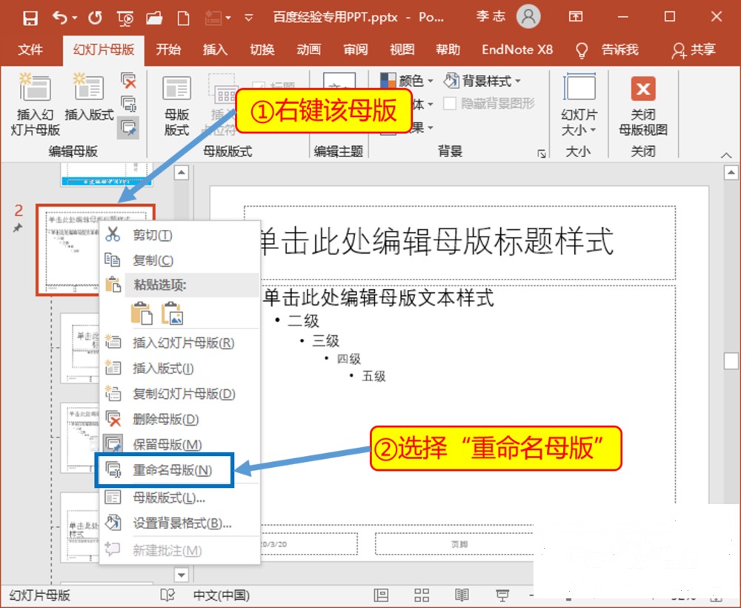Screen dimensions: 741x608
Task: Open the 幻灯片大小 dropdown
Action: click(579, 105)
